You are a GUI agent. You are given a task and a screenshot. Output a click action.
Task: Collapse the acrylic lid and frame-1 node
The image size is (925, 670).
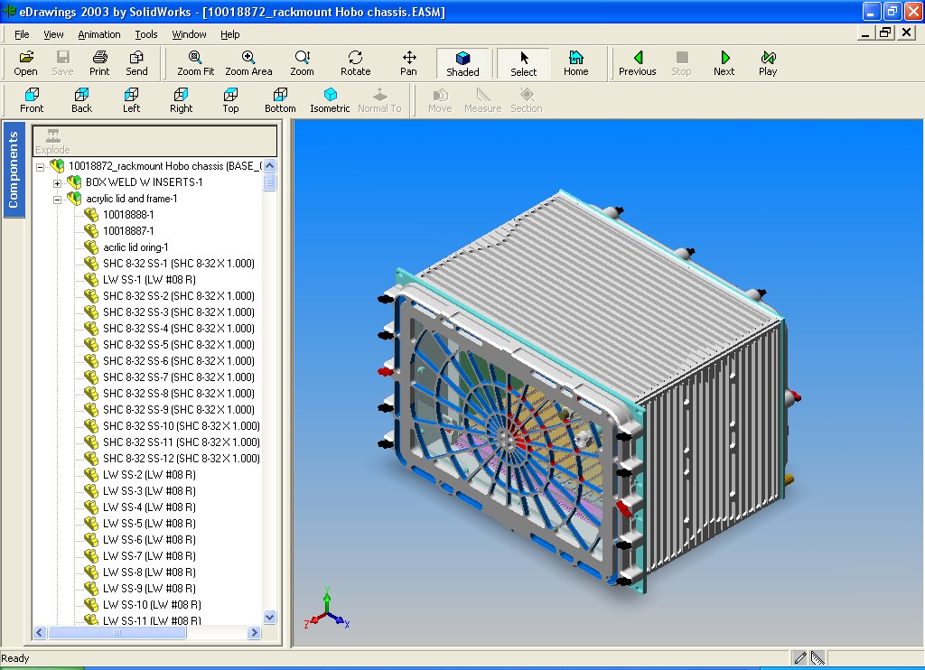coord(57,200)
